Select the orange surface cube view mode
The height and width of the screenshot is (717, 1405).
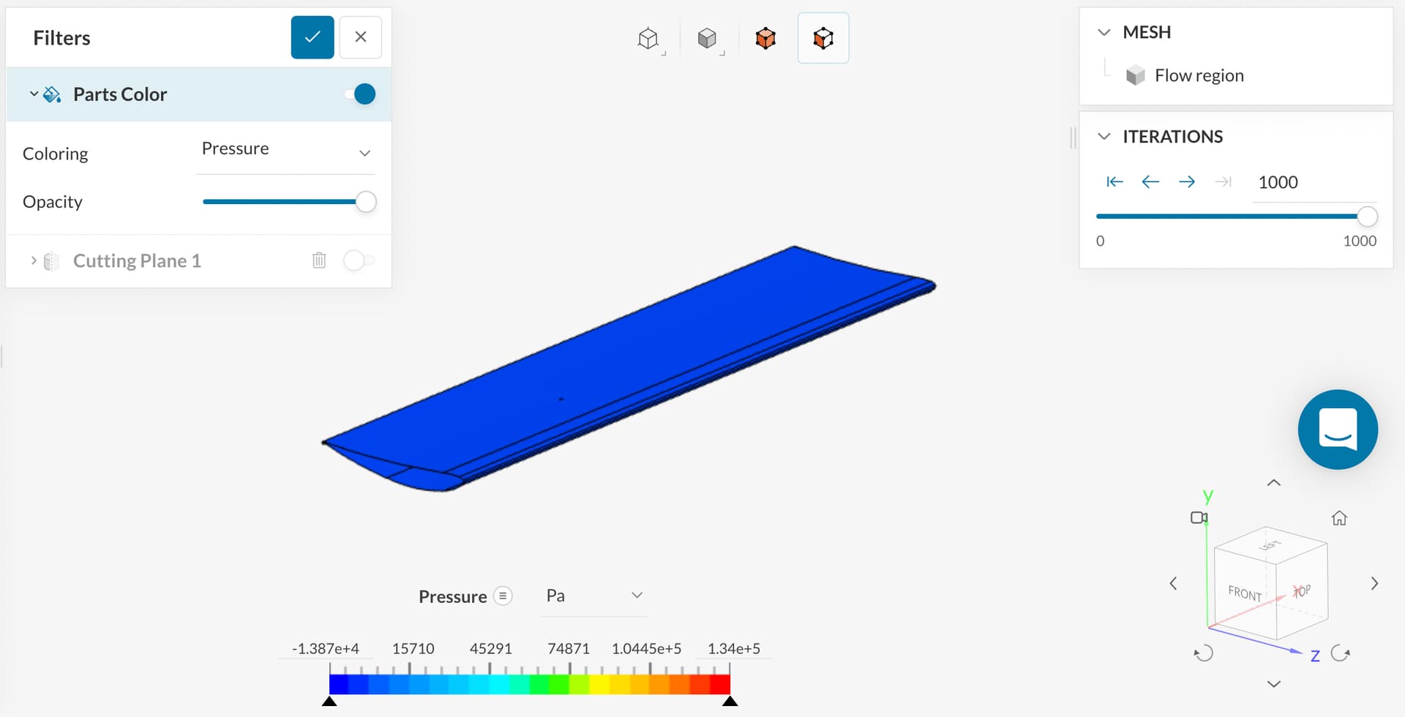pos(765,38)
